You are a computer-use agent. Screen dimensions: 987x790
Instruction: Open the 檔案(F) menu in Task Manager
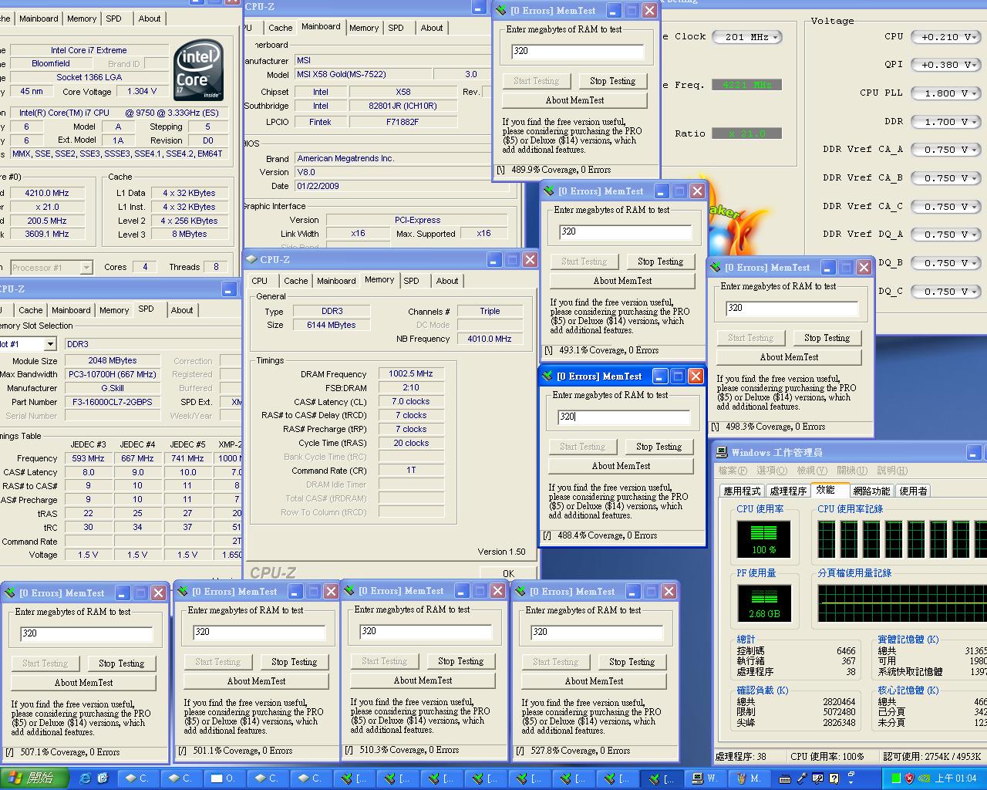tap(733, 471)
